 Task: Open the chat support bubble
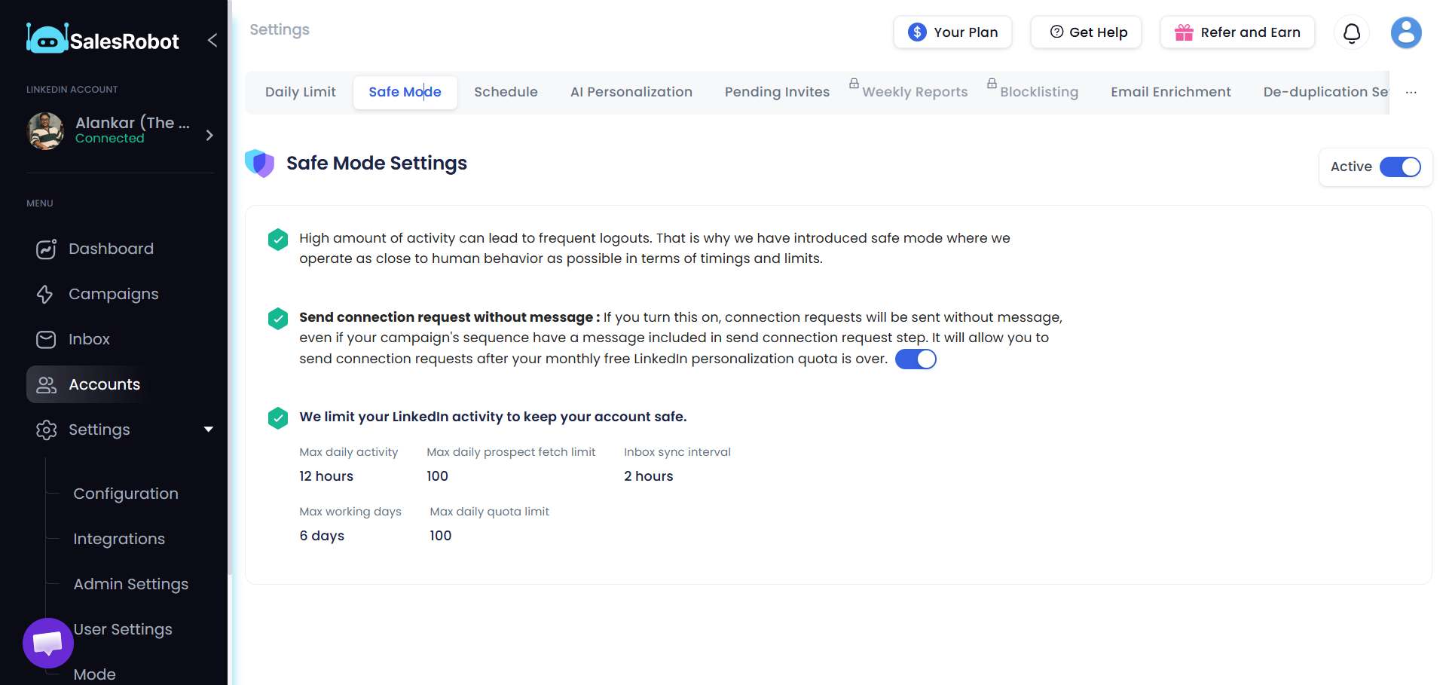click(48, 643)
